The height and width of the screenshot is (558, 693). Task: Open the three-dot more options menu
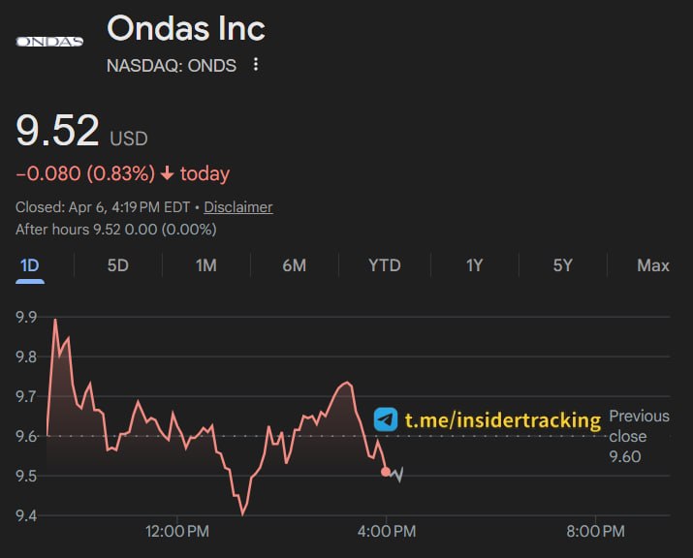coord(256,65)
